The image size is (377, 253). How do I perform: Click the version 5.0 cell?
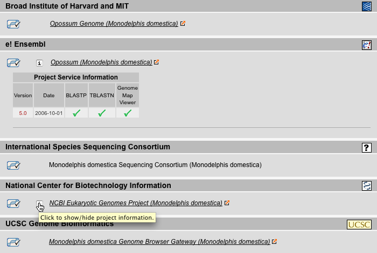[23, 113]
